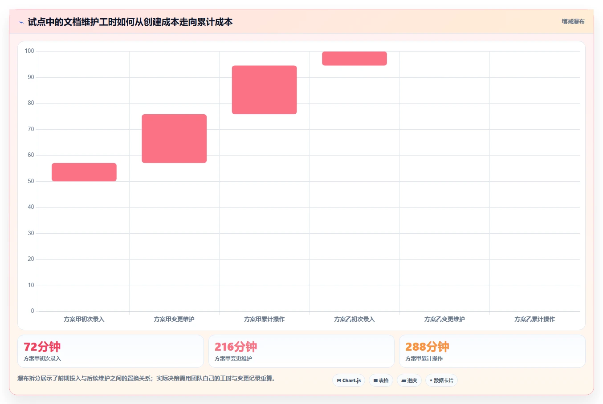
Task: Select the 方案甲初次录入 waterfall bar
Action: pos(84,172)
